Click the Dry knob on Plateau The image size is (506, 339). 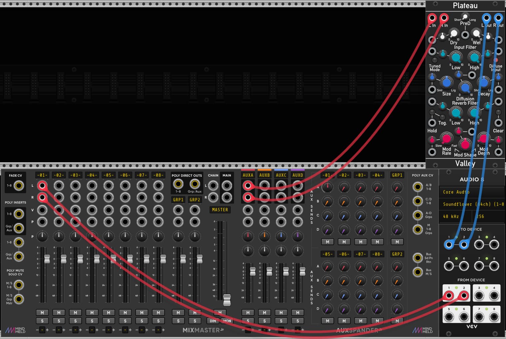(x=453, y=33)
